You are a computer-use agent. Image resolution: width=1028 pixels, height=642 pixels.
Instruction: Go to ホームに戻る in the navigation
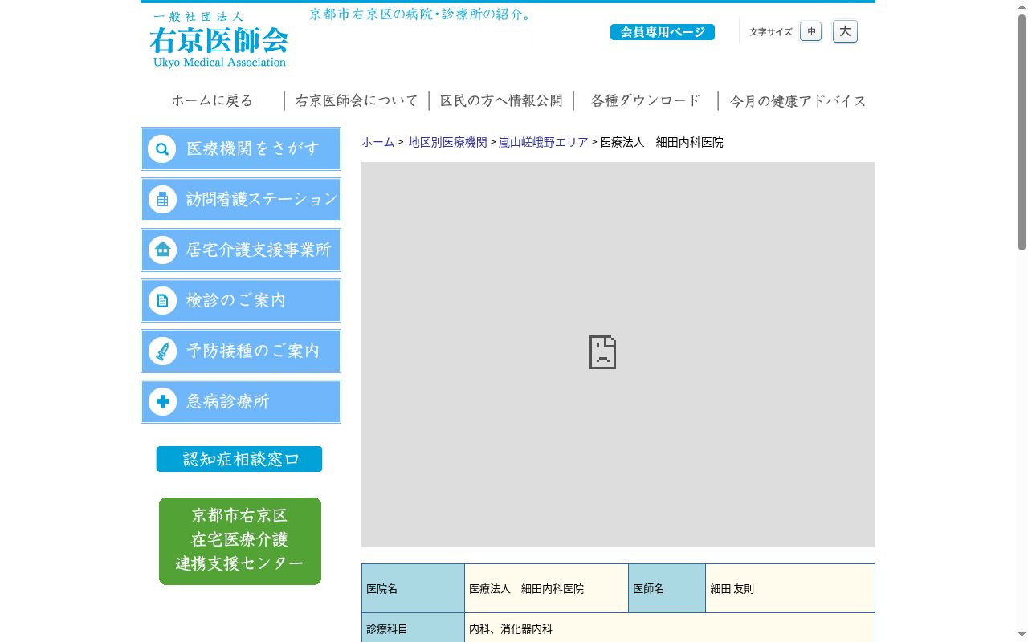tap(212, 100)
